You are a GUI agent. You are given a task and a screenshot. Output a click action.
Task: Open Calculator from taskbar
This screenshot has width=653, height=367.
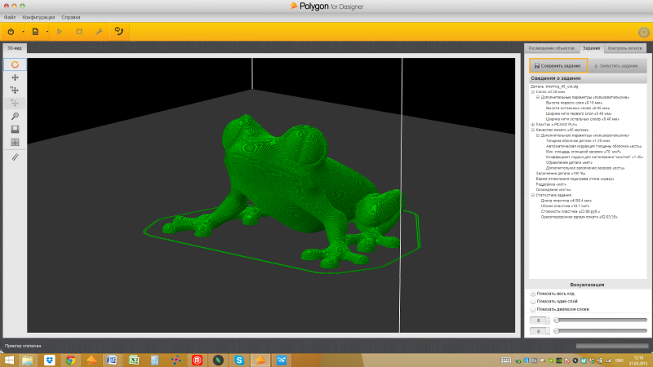(154, 360)
